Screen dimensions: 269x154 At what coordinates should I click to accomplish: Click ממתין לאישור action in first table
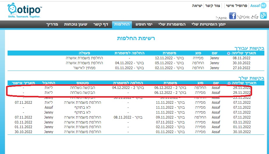coord(84,68)
